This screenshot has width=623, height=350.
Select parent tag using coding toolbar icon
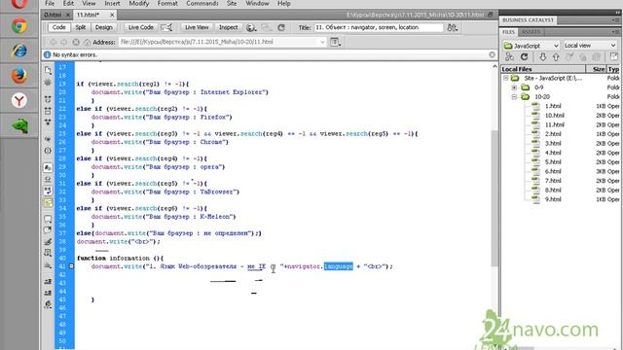[x=48, y=139]
